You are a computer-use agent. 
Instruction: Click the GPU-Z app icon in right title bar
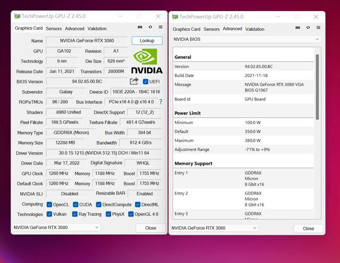175,17
